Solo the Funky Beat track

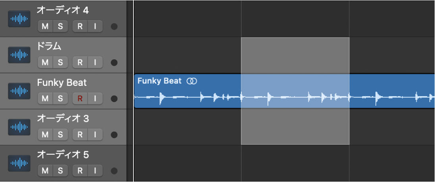click(60, 99)
